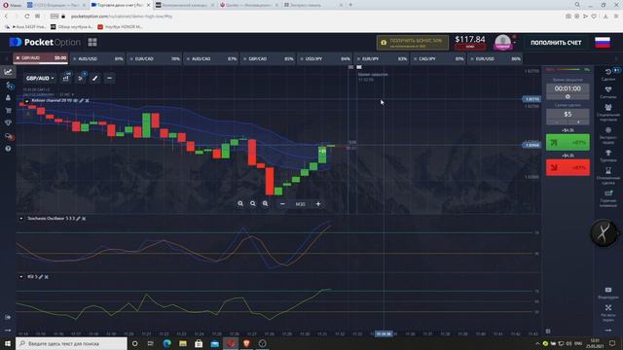
Task: Switch to the AUD/USD asset tab
Action: pos(97,58)
